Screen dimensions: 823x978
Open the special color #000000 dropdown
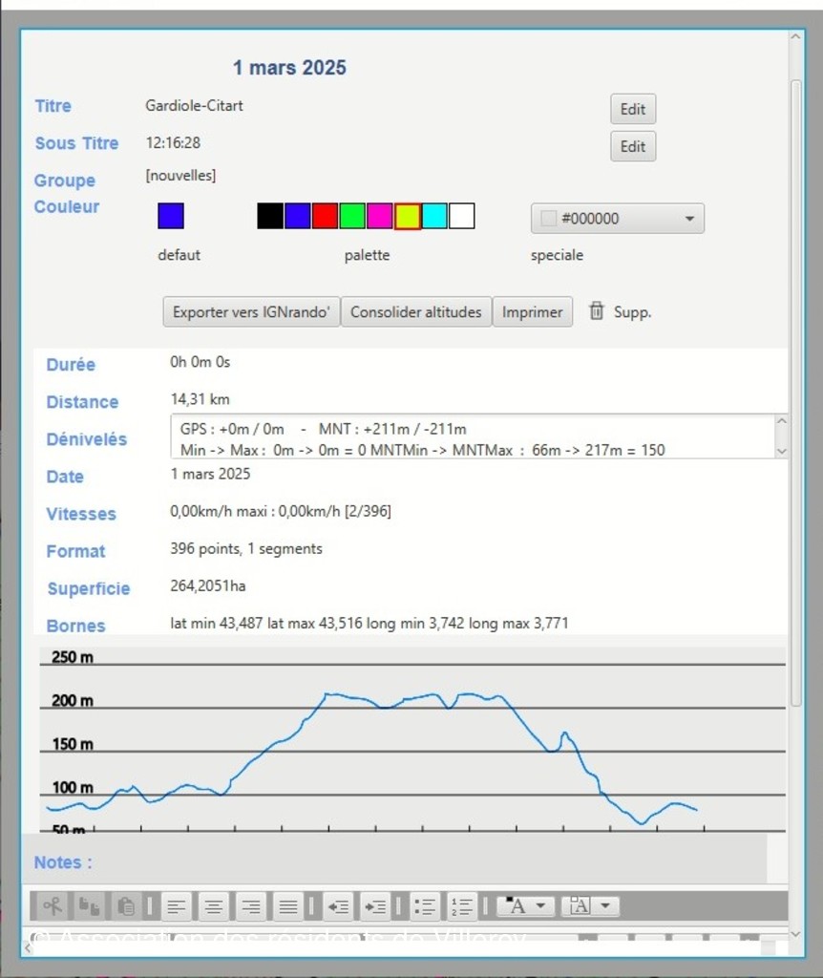point(617,219)
